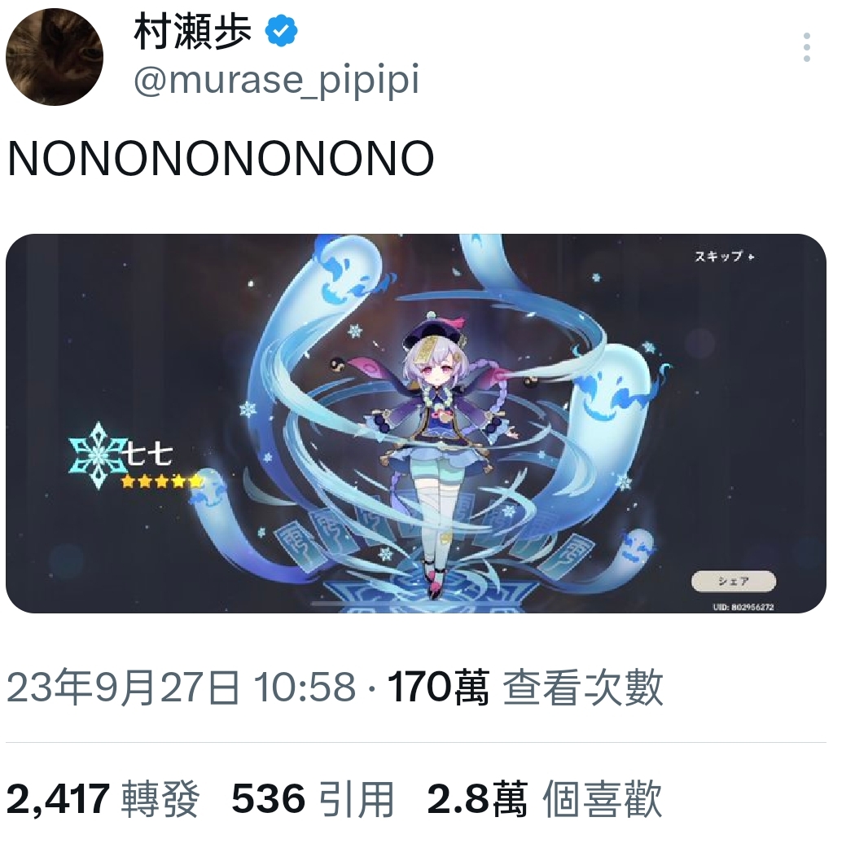Open the 2,417 轉發 retweet list
Screen dimensions: 855x848
coord(103,799)
